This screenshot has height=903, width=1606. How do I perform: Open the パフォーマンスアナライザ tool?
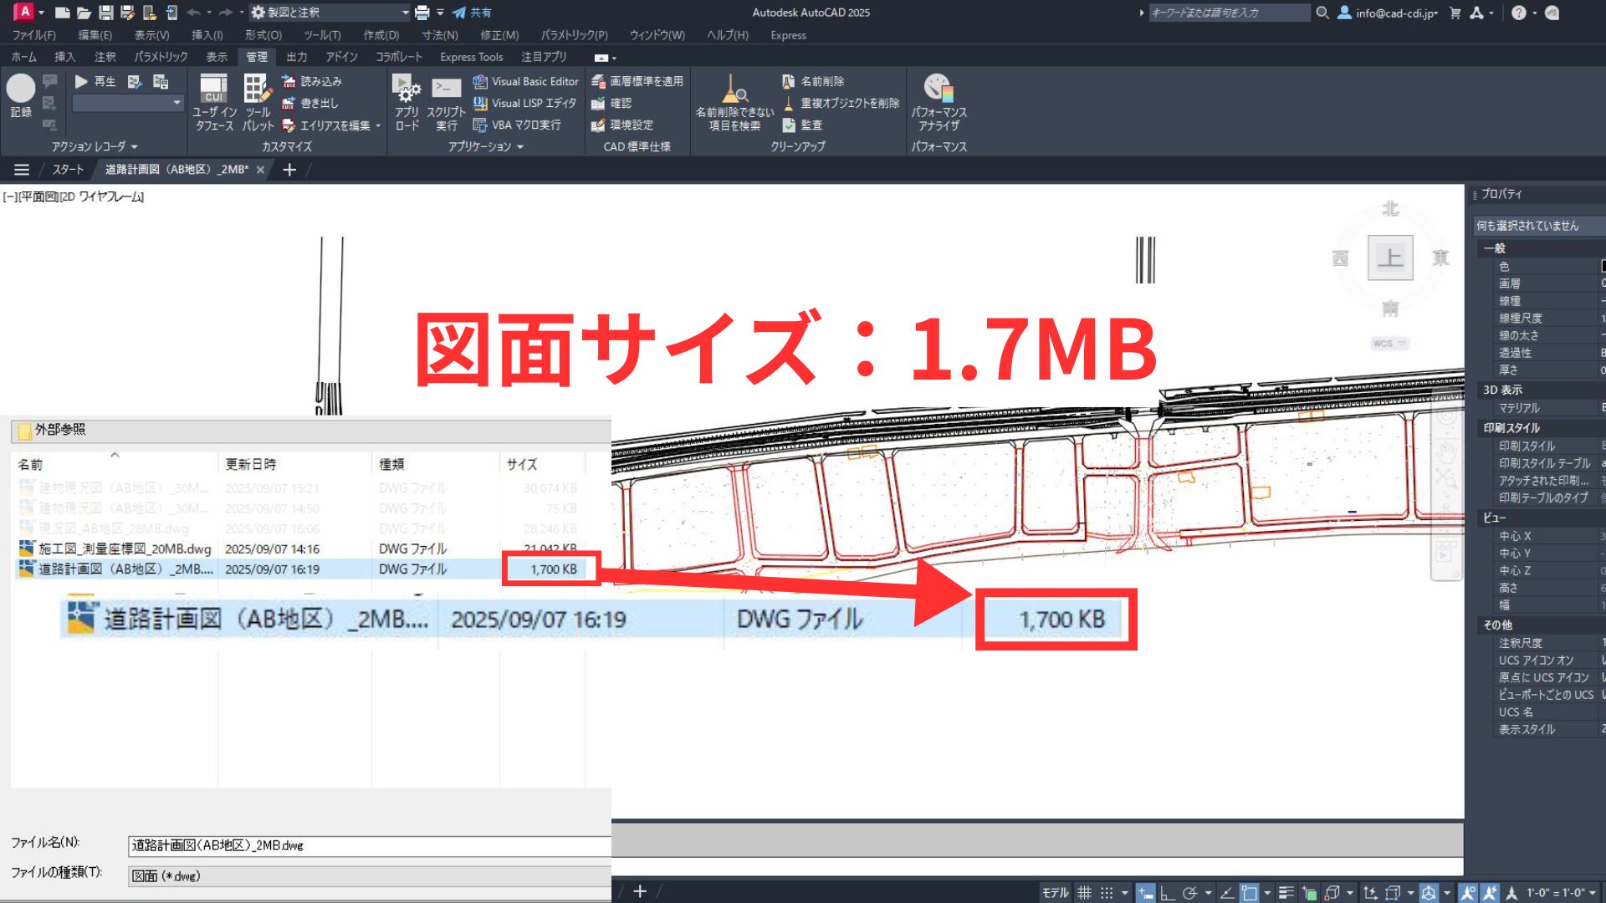[938, 102]
